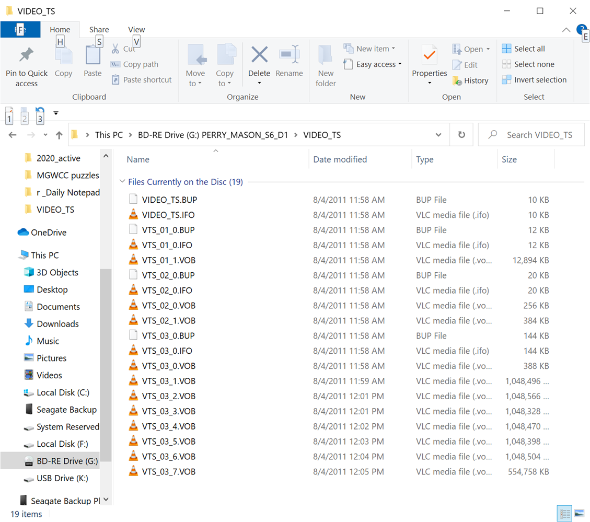Select the Cut icon
This screenshot has height=522, width=590.
tap(116, 48)
